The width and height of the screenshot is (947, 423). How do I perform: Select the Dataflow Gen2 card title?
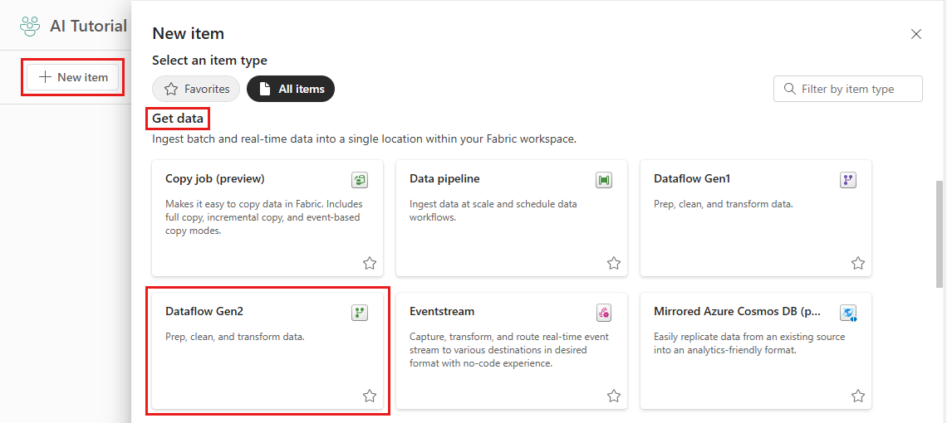click(204, 311)
